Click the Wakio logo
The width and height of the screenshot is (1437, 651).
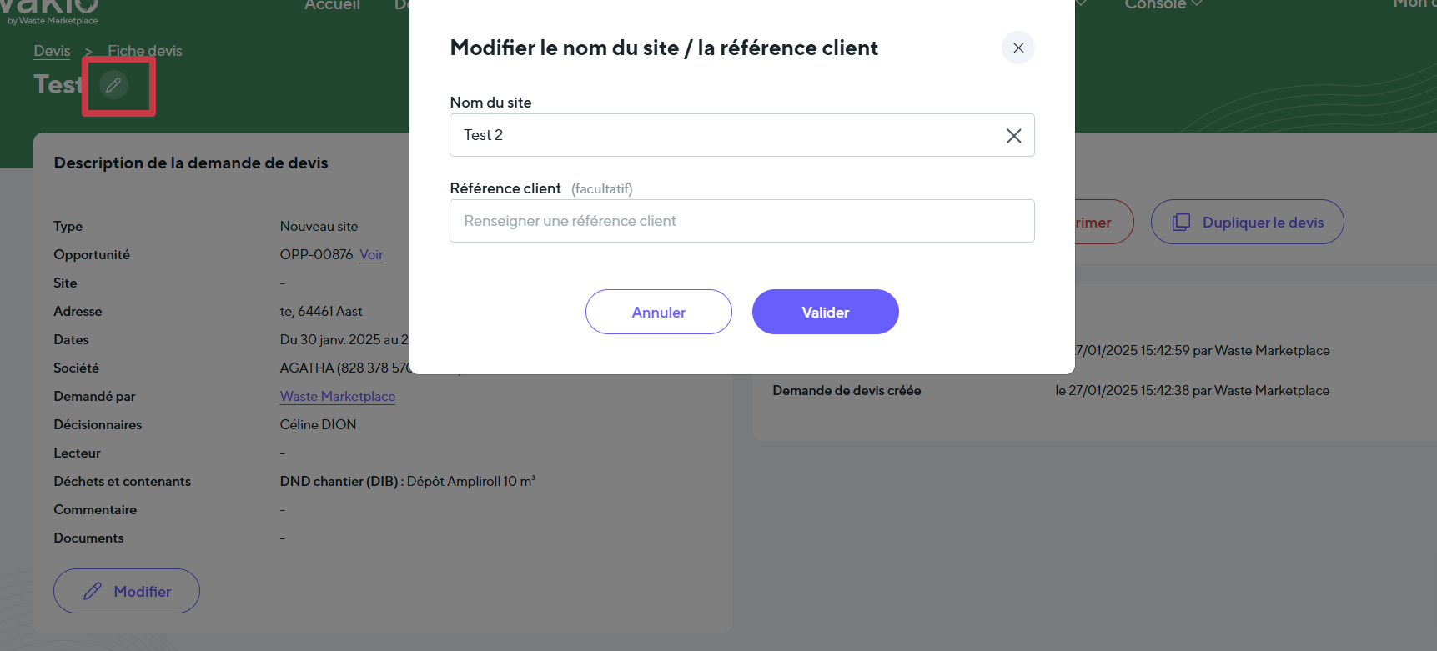(x=50, y=10)
